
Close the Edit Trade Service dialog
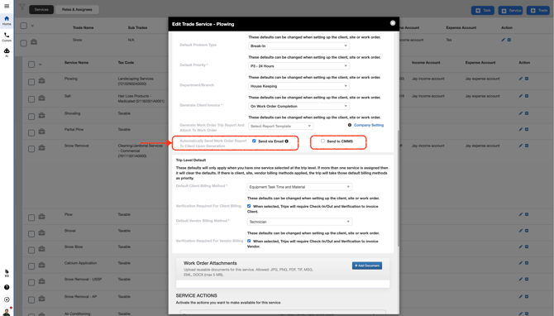click(x=393, y=23)
